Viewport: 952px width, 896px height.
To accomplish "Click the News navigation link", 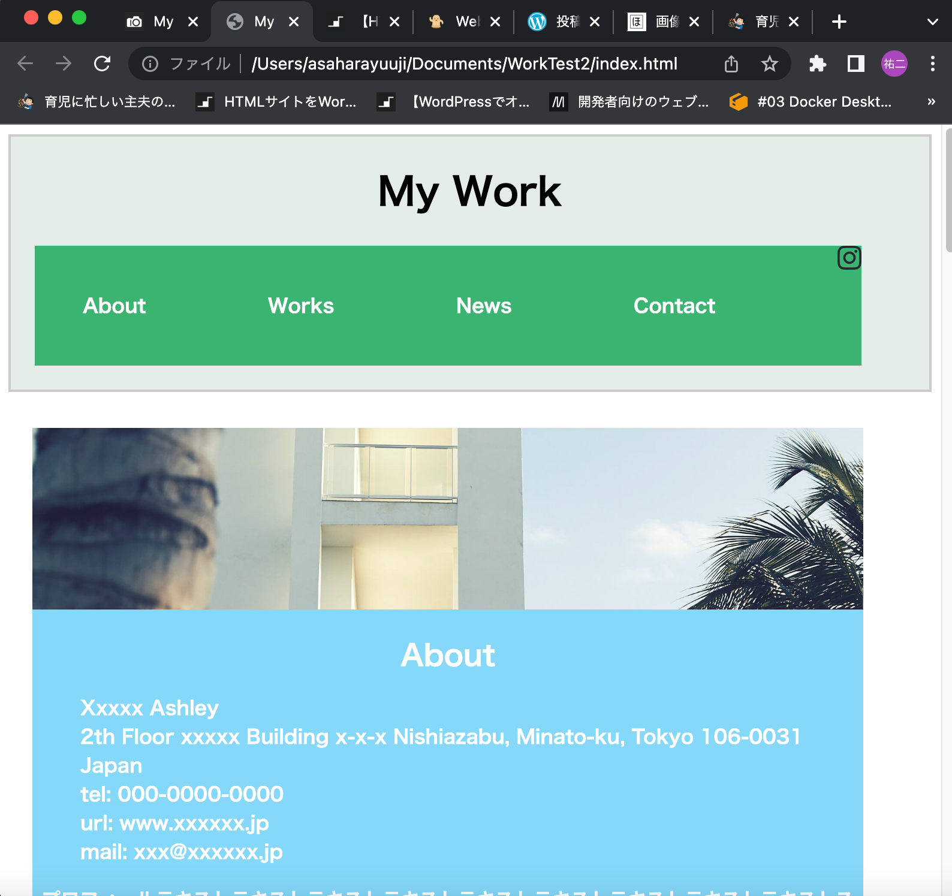I will [x=483, y=306].
